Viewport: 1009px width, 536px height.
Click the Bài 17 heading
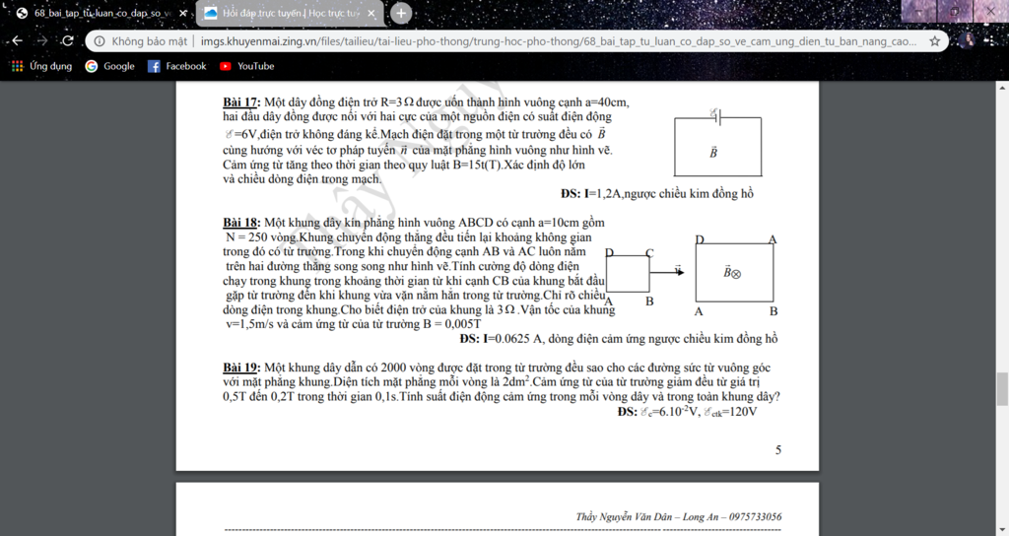(241, 102)
